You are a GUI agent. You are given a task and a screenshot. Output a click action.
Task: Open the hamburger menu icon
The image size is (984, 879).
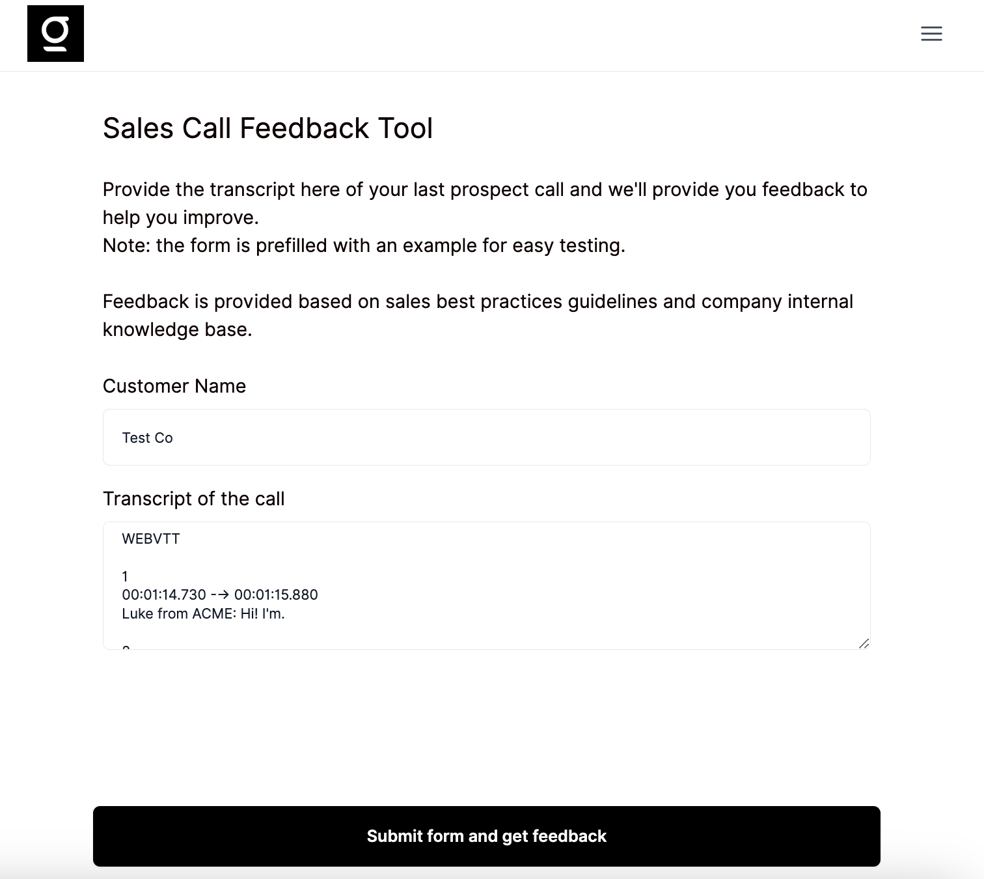(x=931, y=34)
